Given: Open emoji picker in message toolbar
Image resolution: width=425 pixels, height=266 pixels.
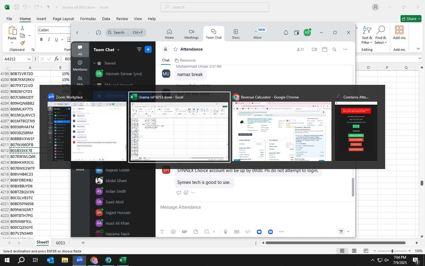Looking at the screenshot, I should [x=173, y=232].
